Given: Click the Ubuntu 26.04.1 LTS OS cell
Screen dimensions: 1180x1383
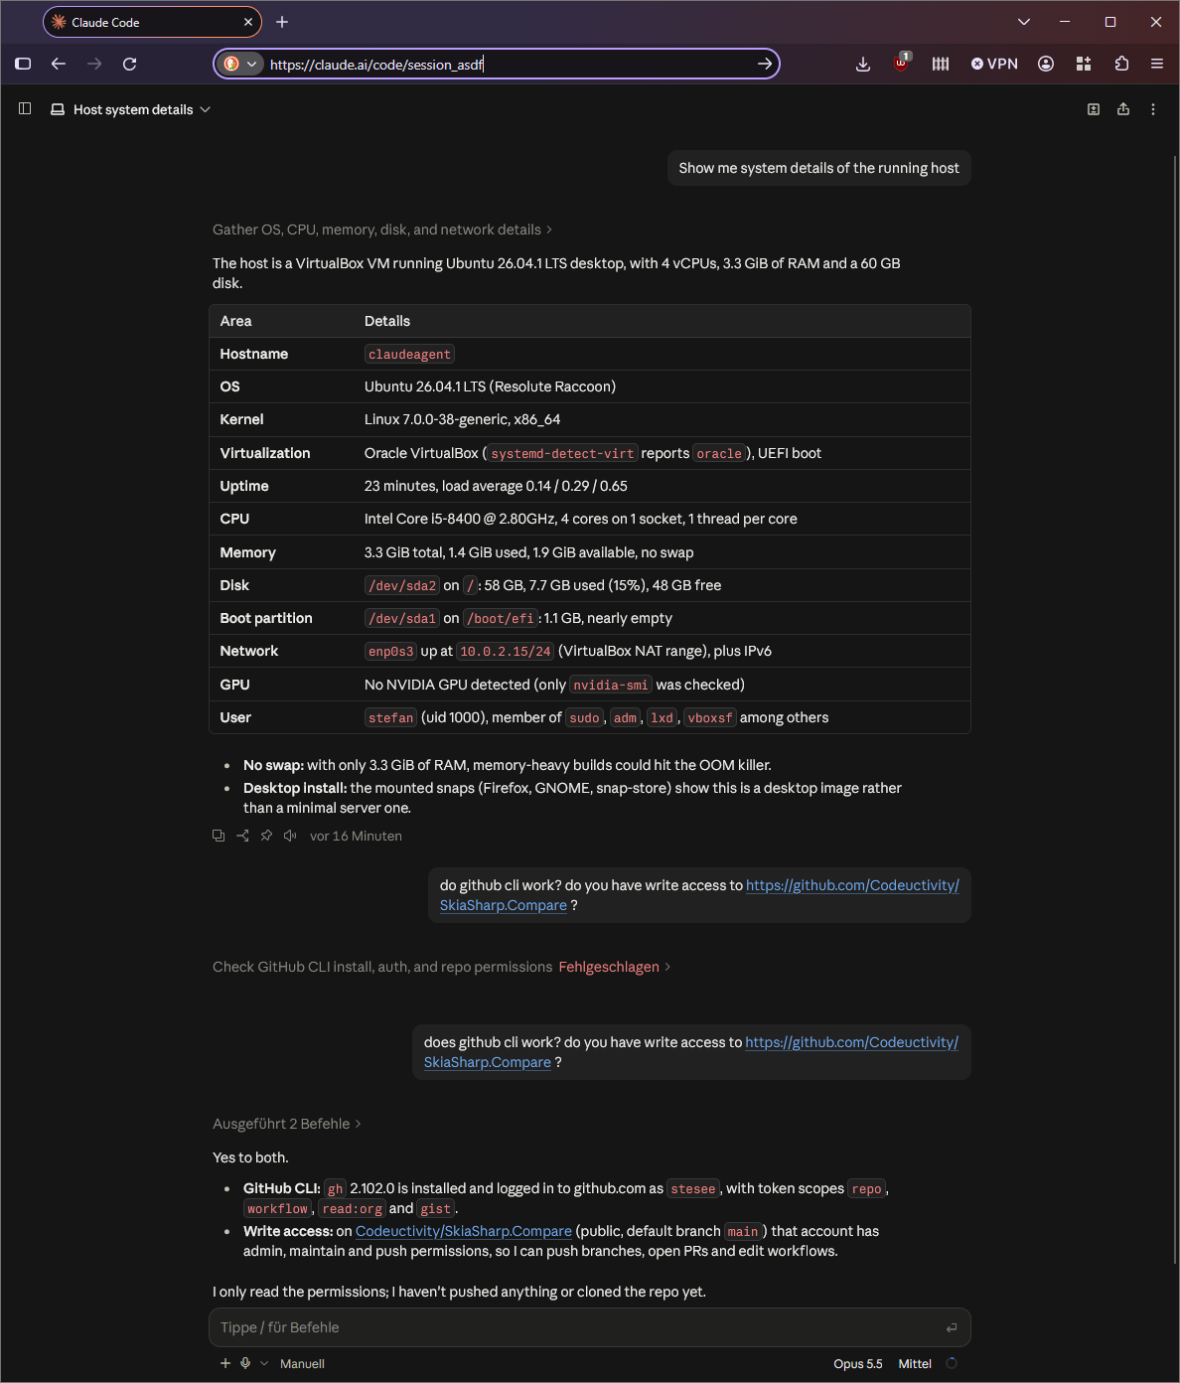Looking at the screenshot, I should point(490,386).
